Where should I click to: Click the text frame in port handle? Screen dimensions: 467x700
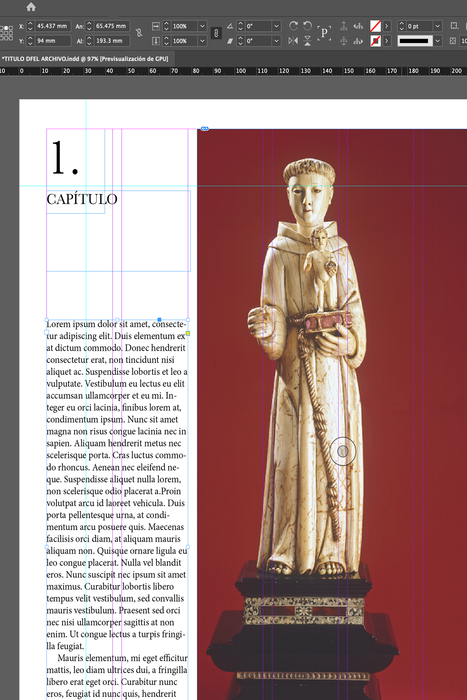tap(47, 332)
